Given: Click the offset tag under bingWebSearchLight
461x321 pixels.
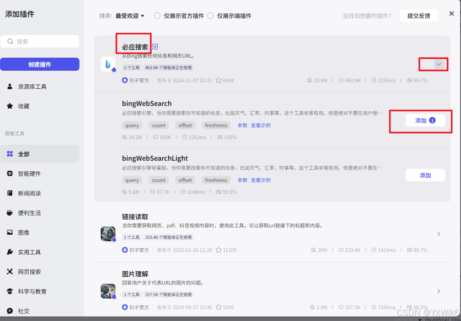Looking at the screenshot, I should click(x=185, y=180).
